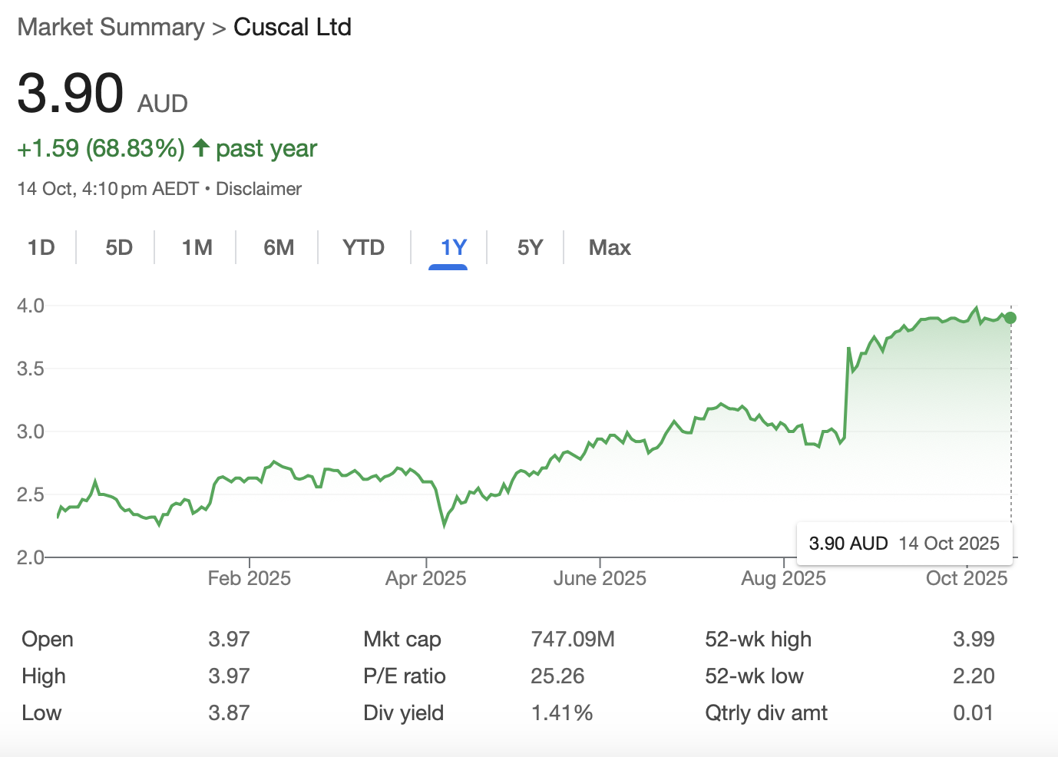Show the Max time range
The height and width of the screenshot is (757, 1058).
coord(610,247)
